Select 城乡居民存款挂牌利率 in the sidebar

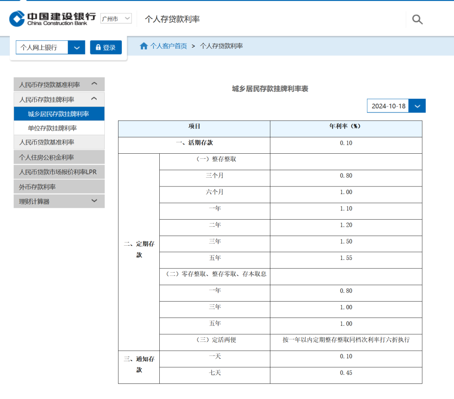58,114
